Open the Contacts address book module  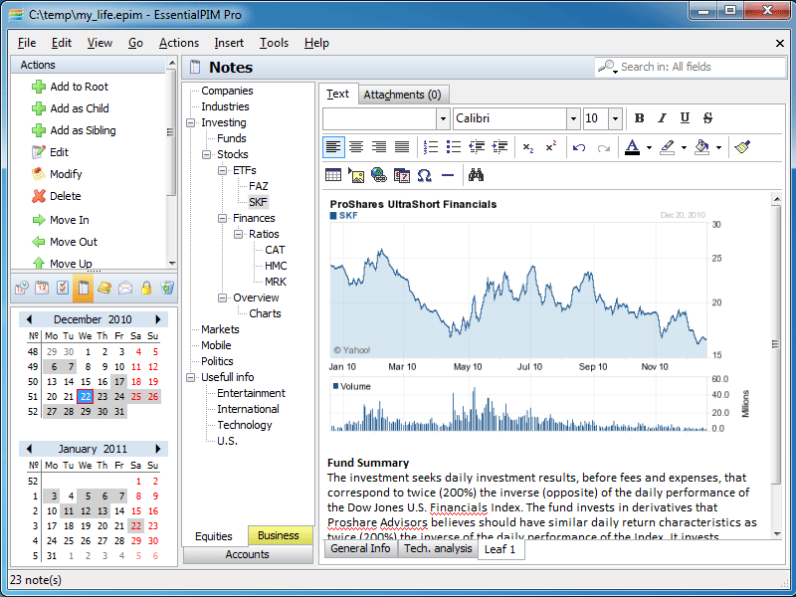pyautogui.click(x=104, y=289)
